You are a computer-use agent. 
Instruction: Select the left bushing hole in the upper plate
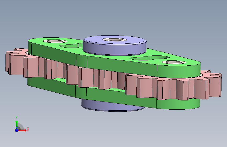tap(55, 41)
